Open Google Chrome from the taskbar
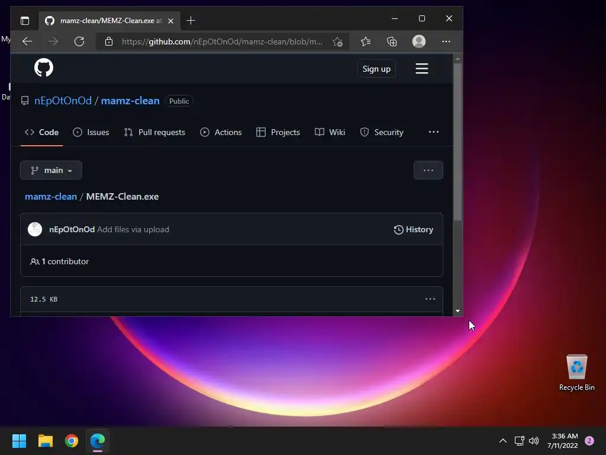 (72, 441)
